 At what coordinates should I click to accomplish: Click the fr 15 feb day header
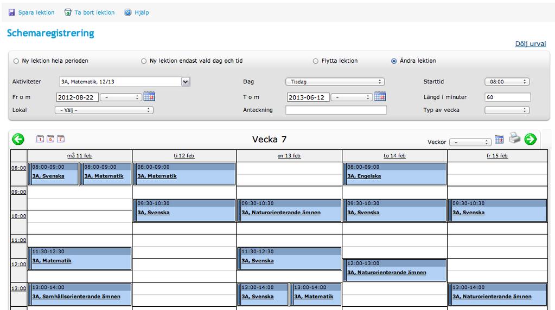tap(497, 156)
